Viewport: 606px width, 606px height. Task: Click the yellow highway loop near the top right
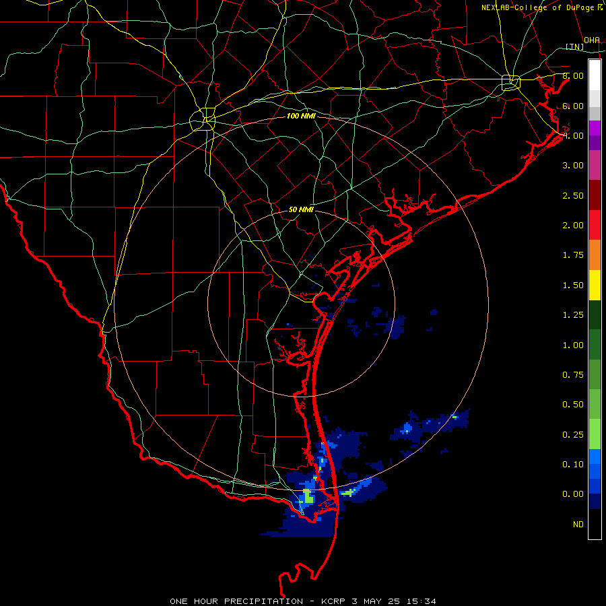point(511,82)
